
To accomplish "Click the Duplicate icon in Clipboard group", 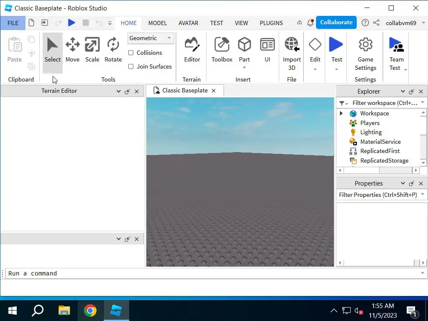I will [x=31, y=66].
